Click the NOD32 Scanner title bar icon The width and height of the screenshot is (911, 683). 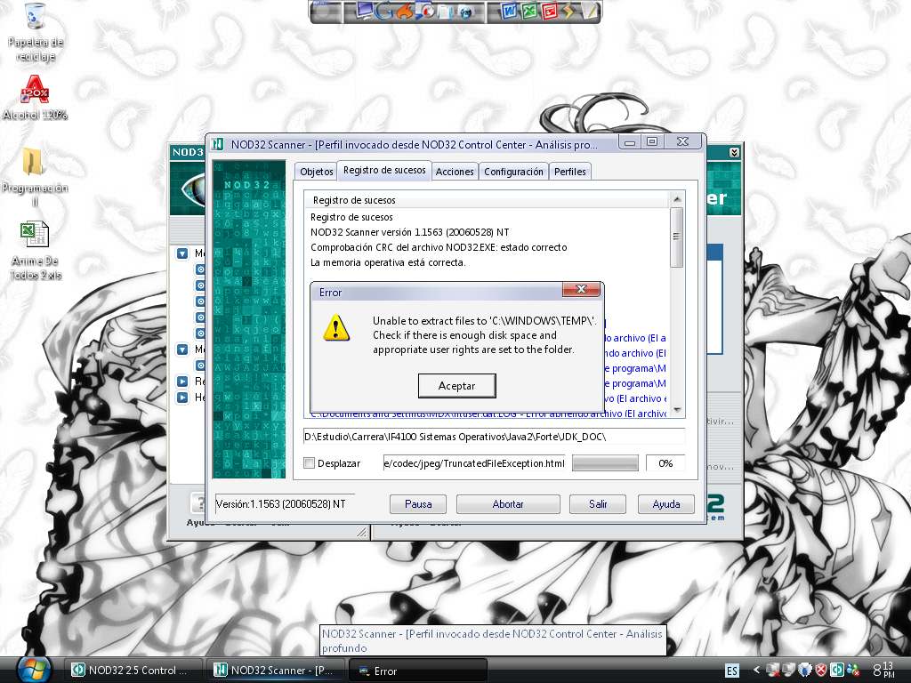218,144
